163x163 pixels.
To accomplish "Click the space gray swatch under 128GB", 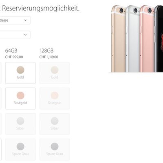I will [55, 146].
